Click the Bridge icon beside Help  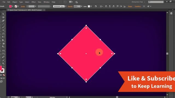[x=60, y=2]
